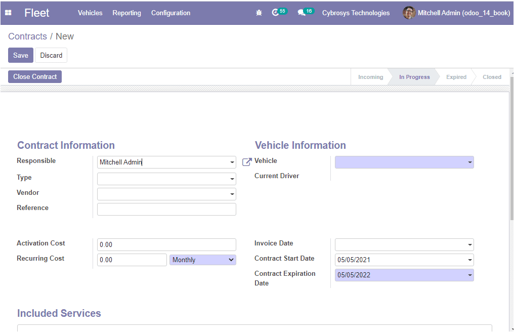Click the New breadcrumb text
The image size is (514, 332).
point(65,36)
